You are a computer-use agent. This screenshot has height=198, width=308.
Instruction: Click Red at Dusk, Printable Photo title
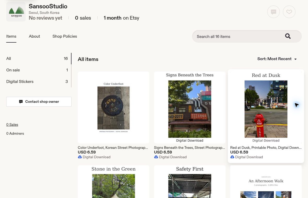point(266,148)
